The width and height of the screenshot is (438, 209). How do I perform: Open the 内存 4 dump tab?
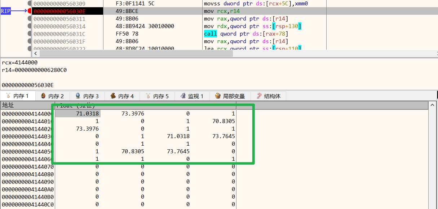122,96
